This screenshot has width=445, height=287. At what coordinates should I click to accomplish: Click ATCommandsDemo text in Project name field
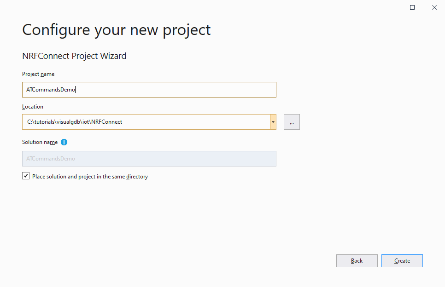point(51,90)
